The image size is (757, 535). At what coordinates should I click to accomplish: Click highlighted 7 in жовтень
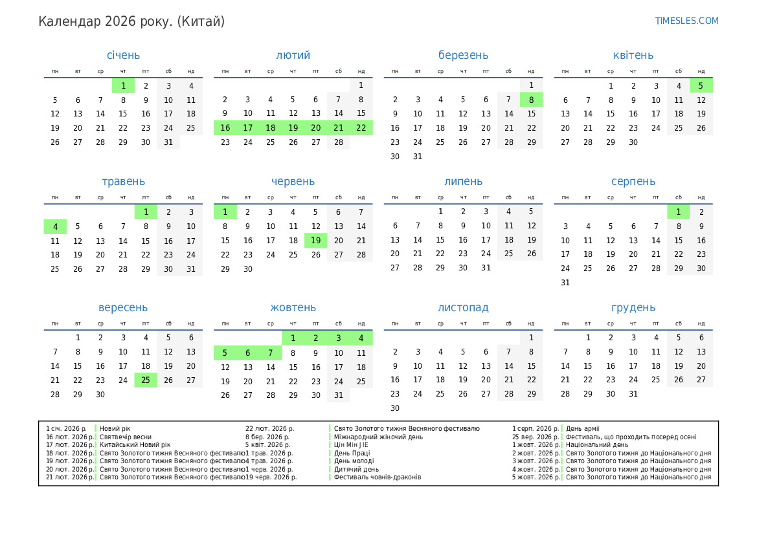271,353
